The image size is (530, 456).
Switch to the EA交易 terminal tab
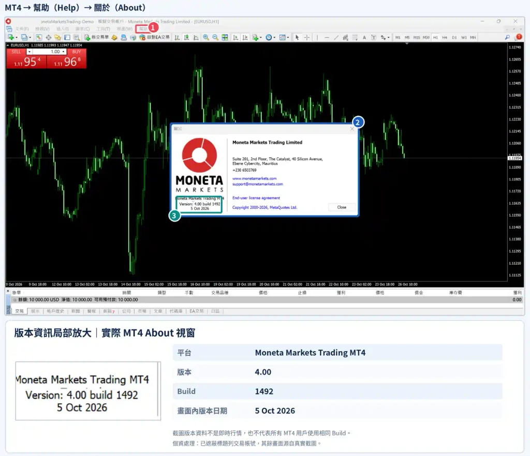[197, 311]
